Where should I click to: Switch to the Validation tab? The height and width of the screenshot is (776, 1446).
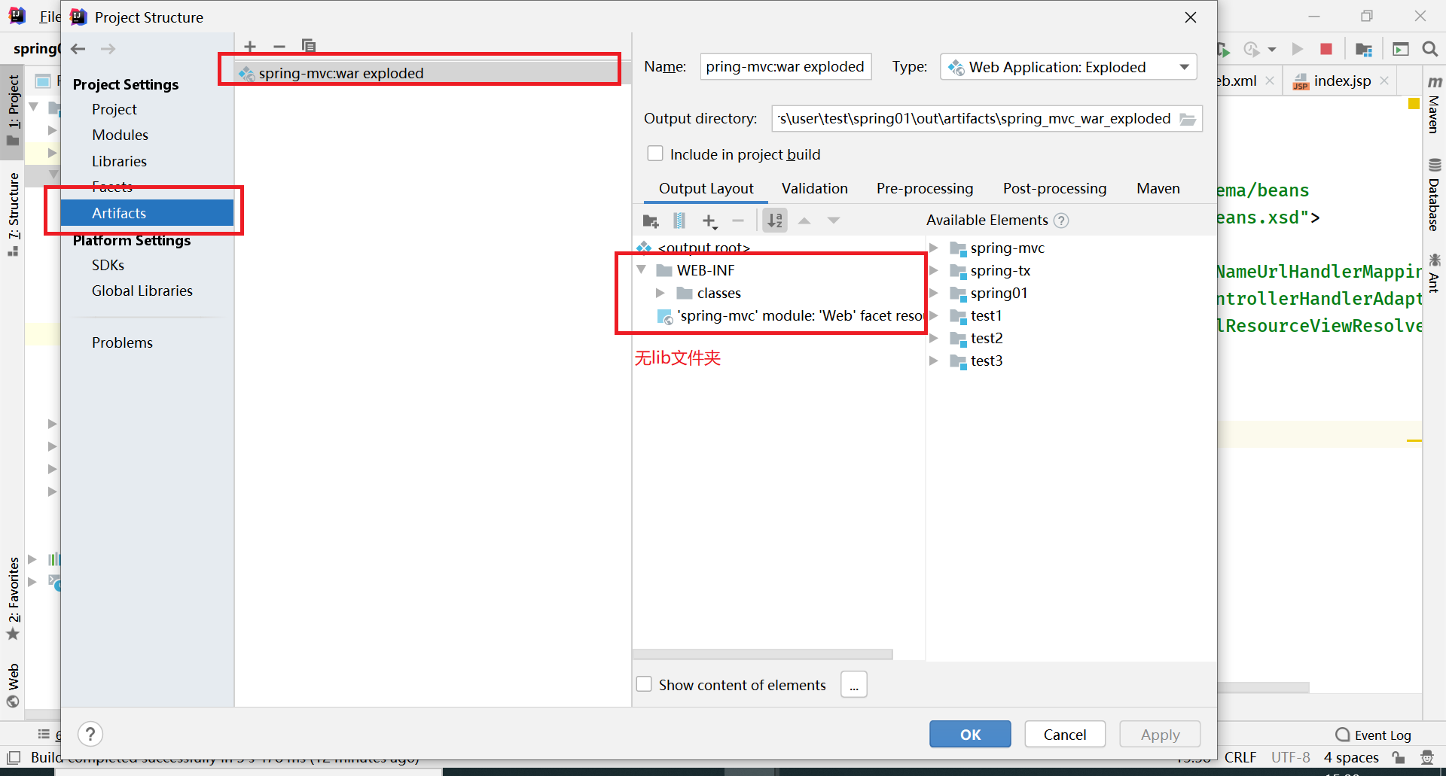tap(814, 188)
